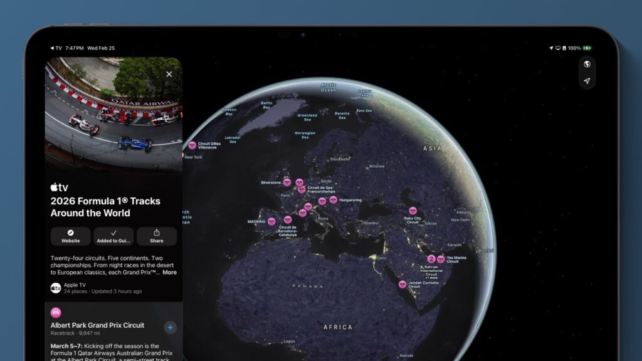The width and height of the screenshot is (642, 361).
Task: Click the Jeddah Corniche Circuit marker
Action: (x=403, y=284)
